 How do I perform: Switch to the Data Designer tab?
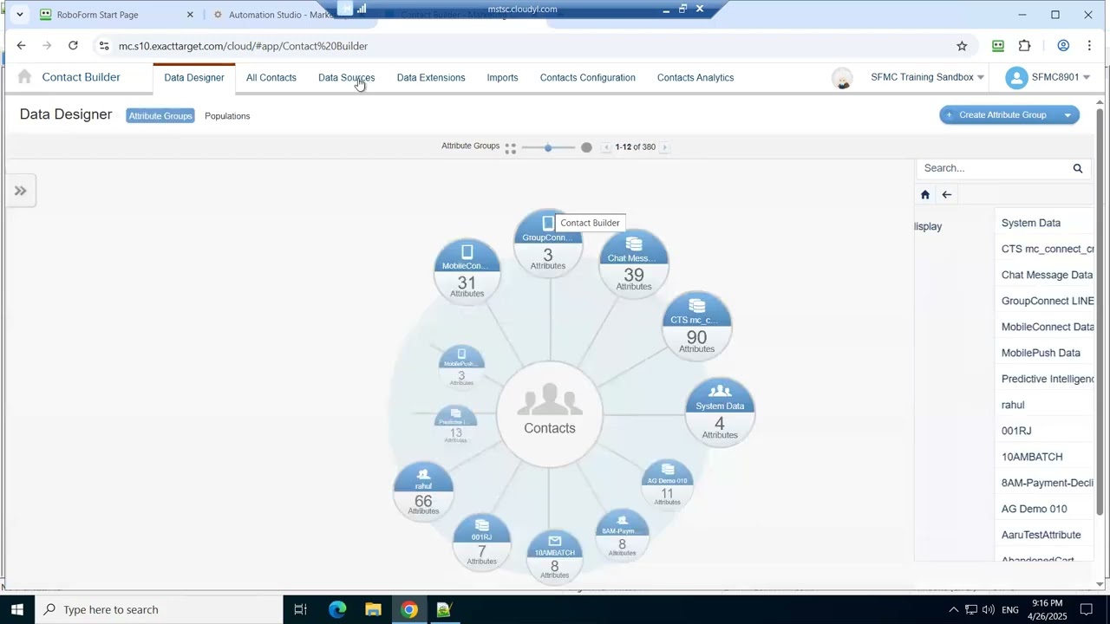(194, 78)
